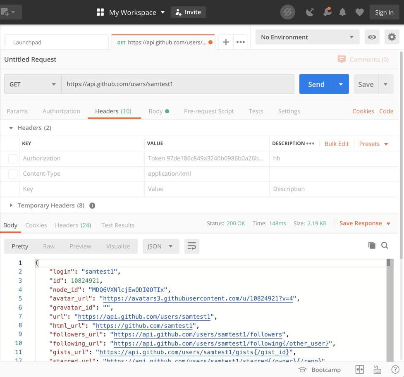Open the GET method dropdown
The height and width of the screenshot is (377, 404).
pos(33,84)
